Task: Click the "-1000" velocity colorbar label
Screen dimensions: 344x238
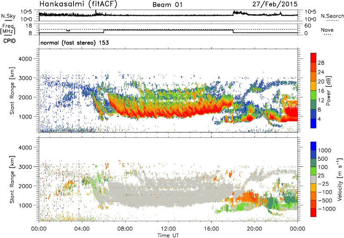Action: 326,209
